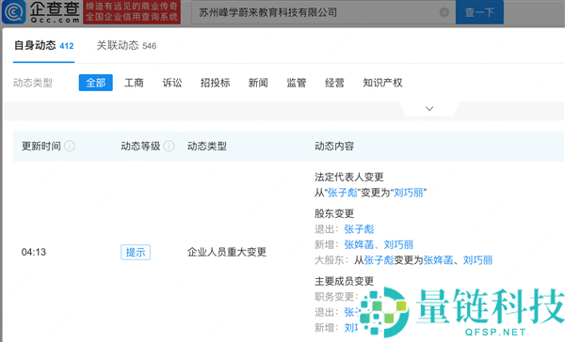
Task: Open 张舛菡 link in 新增 shareholder row
Action: point(360,245)
